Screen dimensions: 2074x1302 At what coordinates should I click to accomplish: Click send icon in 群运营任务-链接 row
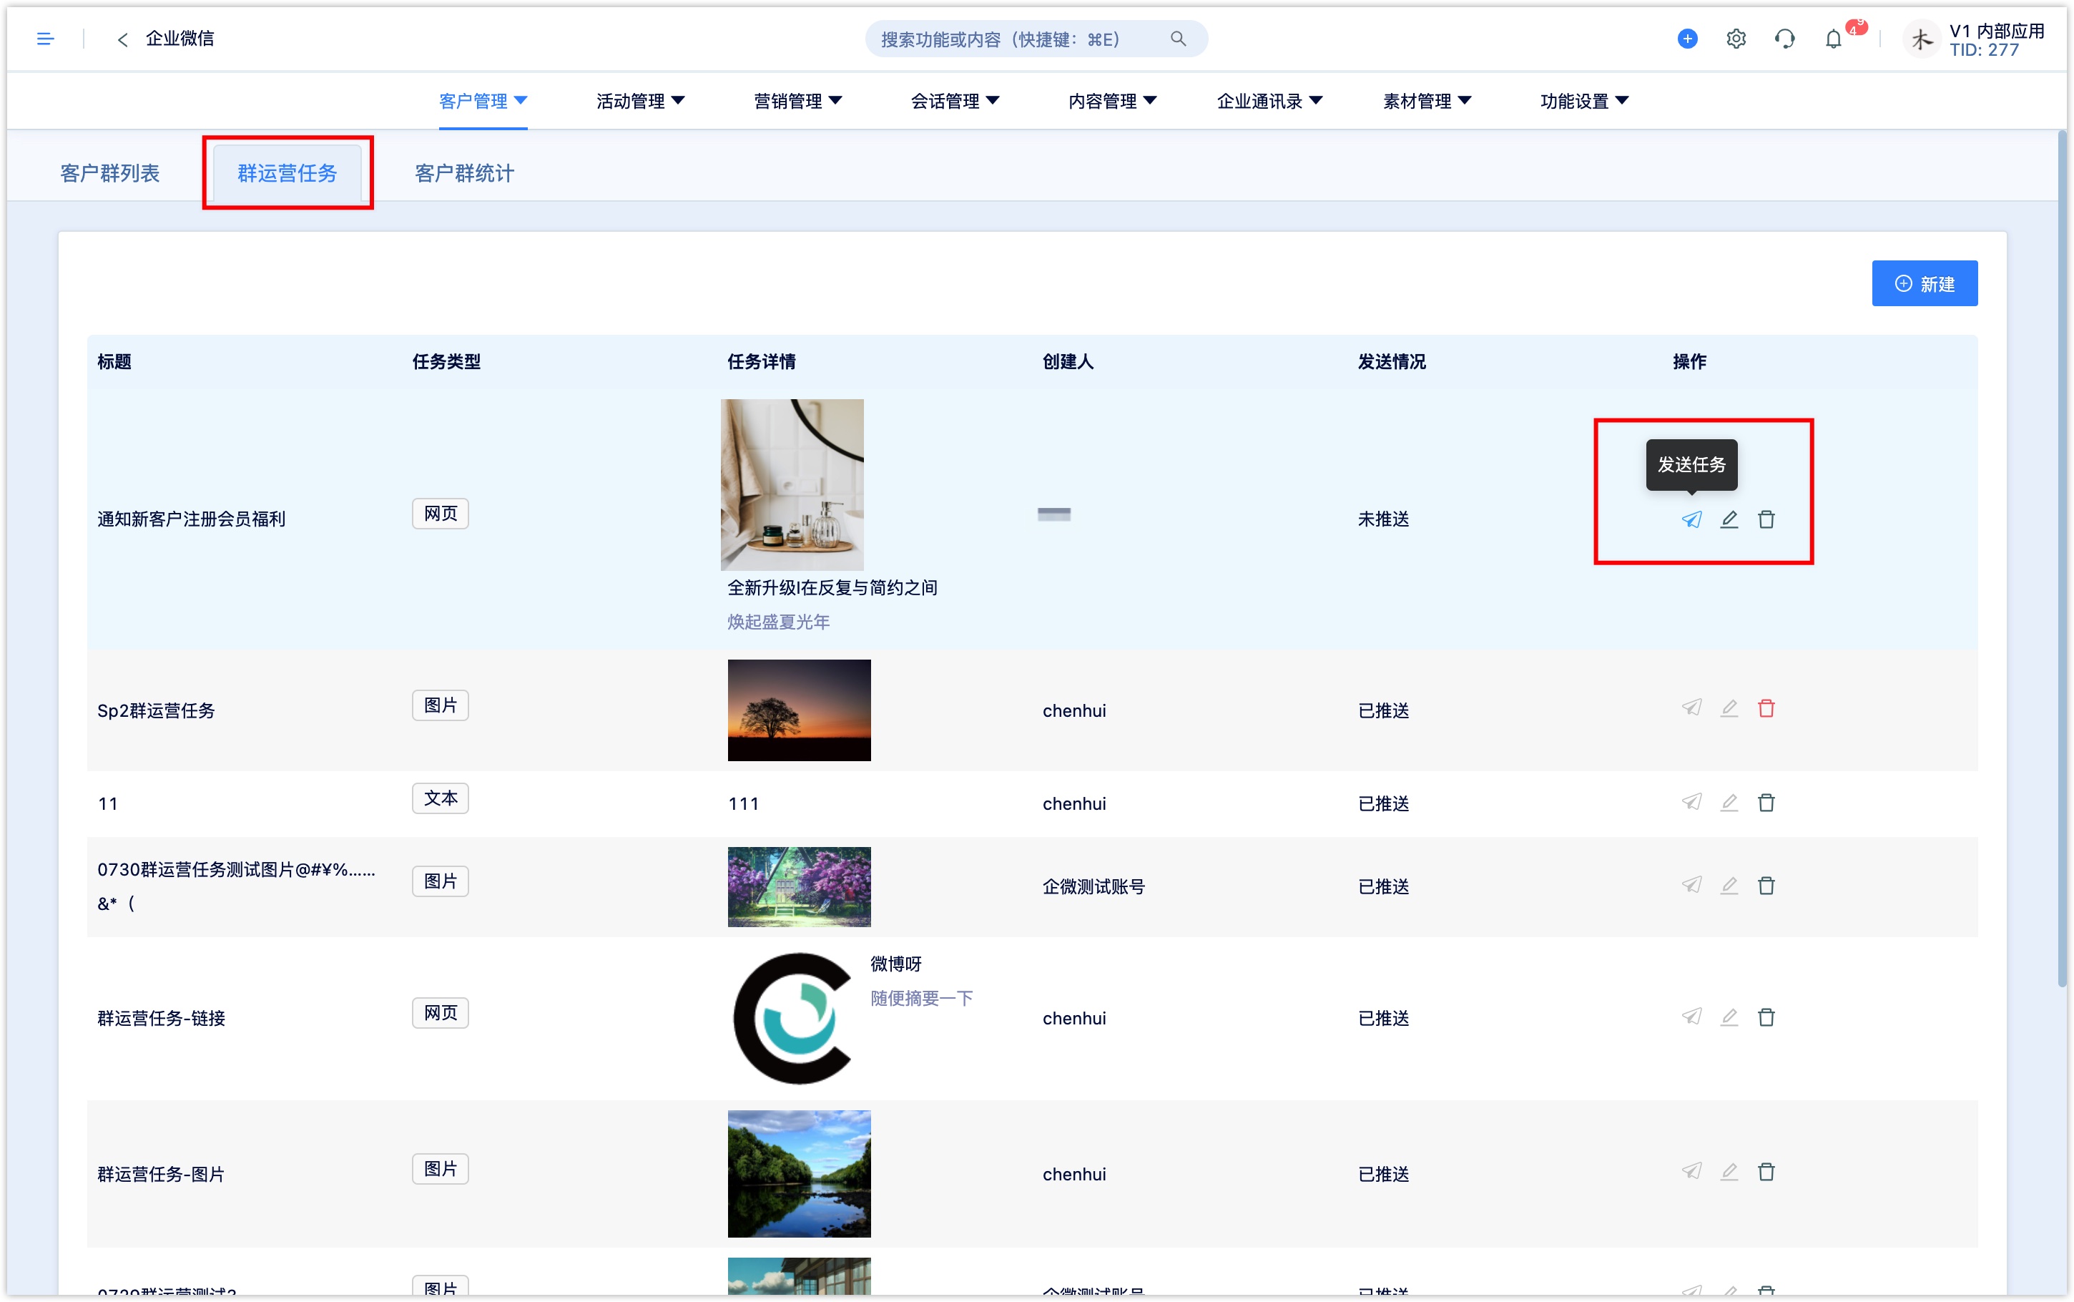tap(1691, 1017)
